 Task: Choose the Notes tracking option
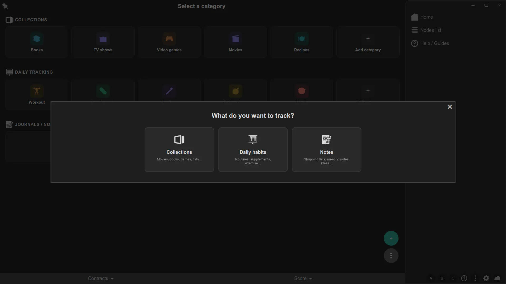pyautogui.click(x=326, y=150)
